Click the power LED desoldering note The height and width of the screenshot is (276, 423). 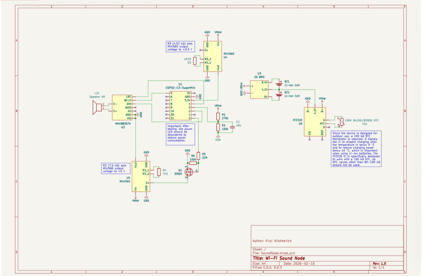coord(180,134)
